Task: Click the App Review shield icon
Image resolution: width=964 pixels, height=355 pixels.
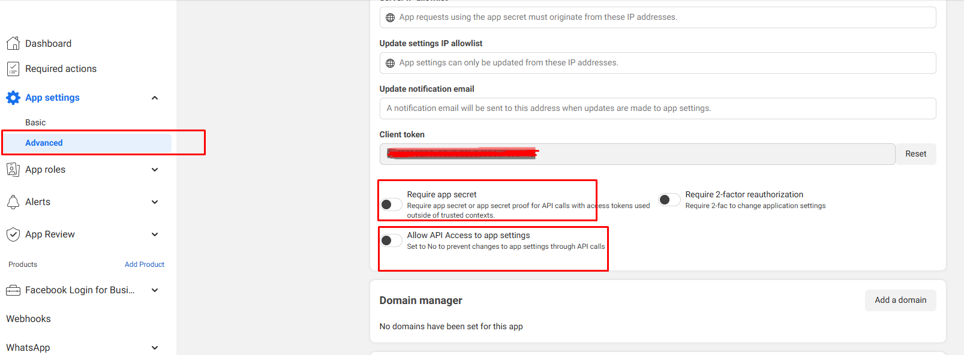Action: coord(13,234)
